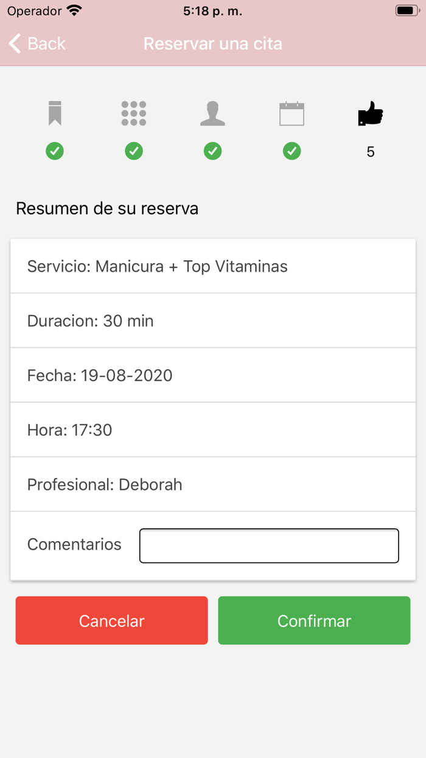
Task: Open the calendar date step icon
Action: 292,113
